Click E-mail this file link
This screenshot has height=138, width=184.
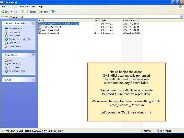tap(14, 43)
